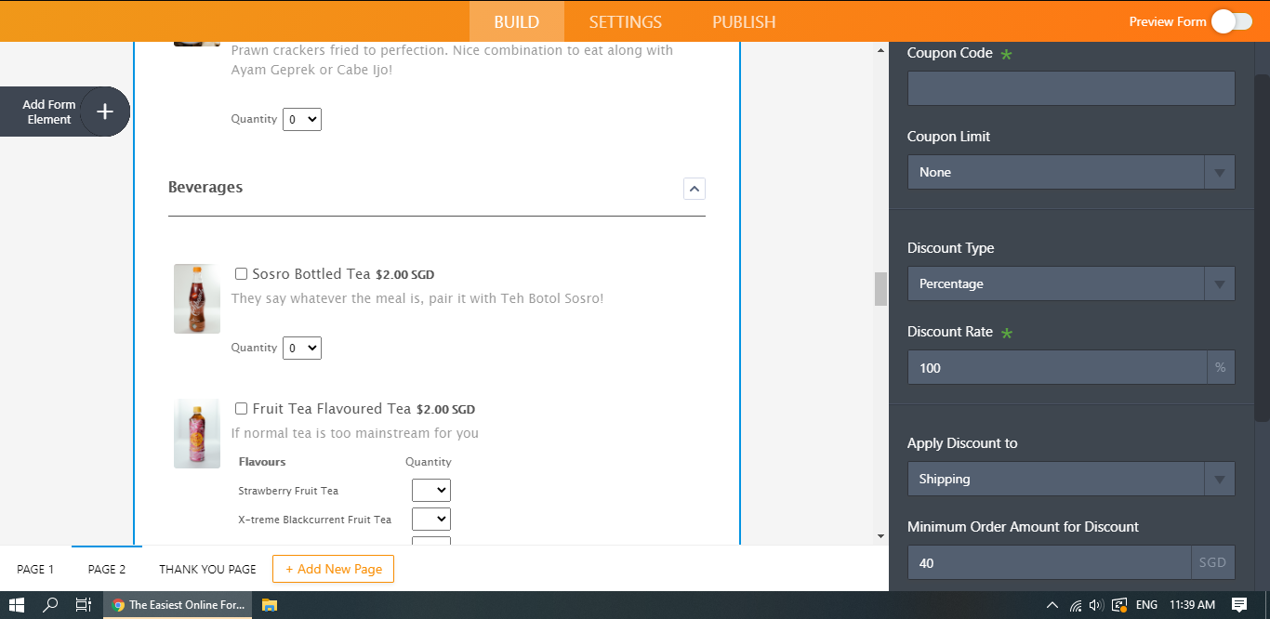Check the Fruit Tea Flavoured Tea checkbox
Image resolution: width=1270 pixels, height=619 pixels.
coord(241,408)
